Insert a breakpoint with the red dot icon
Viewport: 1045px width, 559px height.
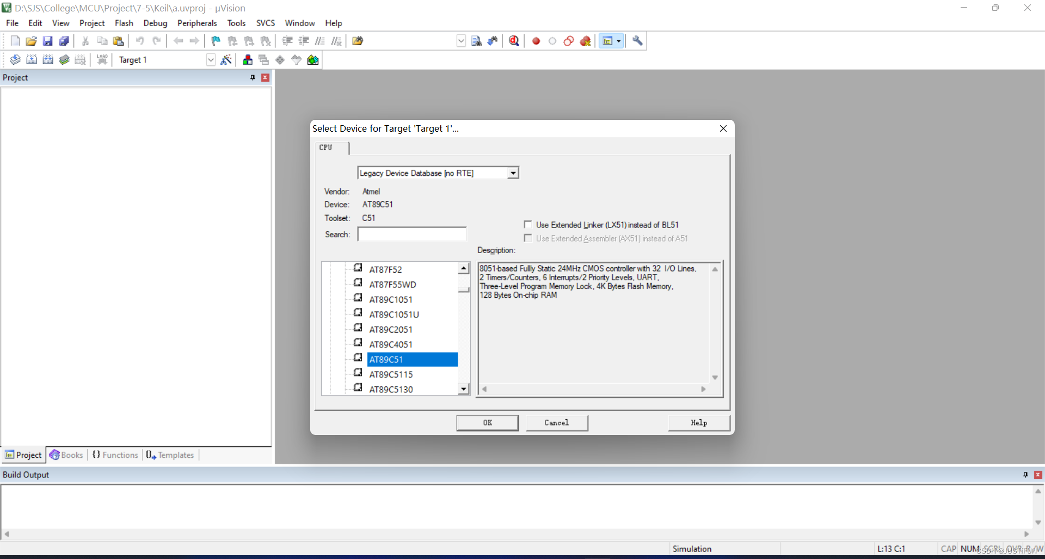tap(536, 41)
